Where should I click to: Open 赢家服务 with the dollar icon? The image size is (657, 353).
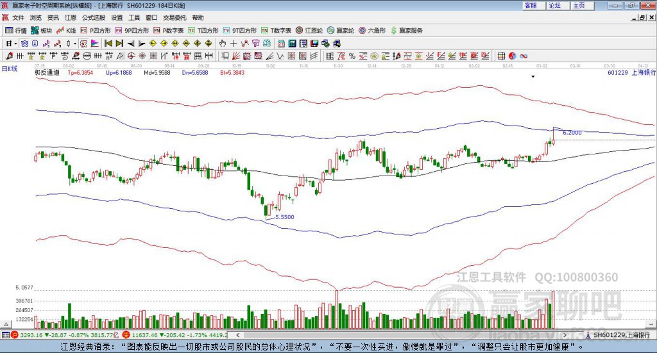click(406, 31)
